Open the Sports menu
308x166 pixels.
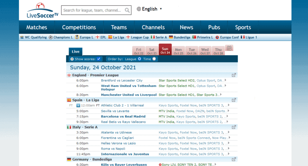tap(243, 27)
